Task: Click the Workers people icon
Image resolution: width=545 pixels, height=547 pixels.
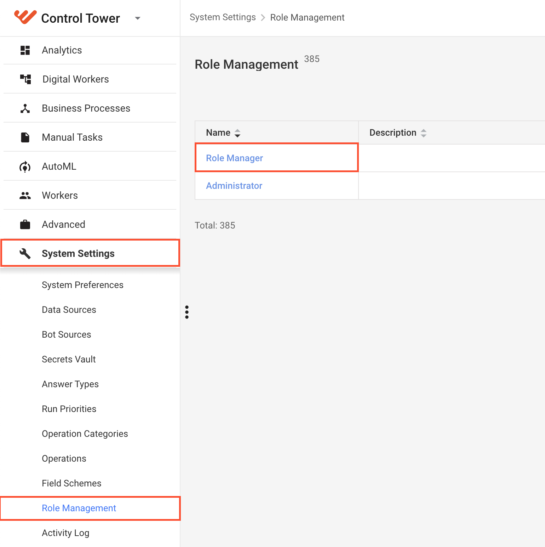Action: click(x=25, y=196)
